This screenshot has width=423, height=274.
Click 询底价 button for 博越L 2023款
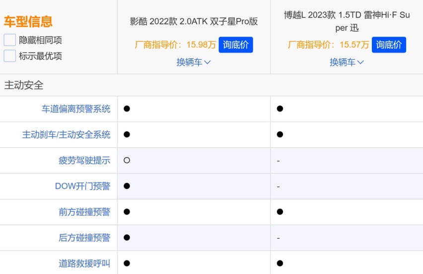click(x=388, y=45)
